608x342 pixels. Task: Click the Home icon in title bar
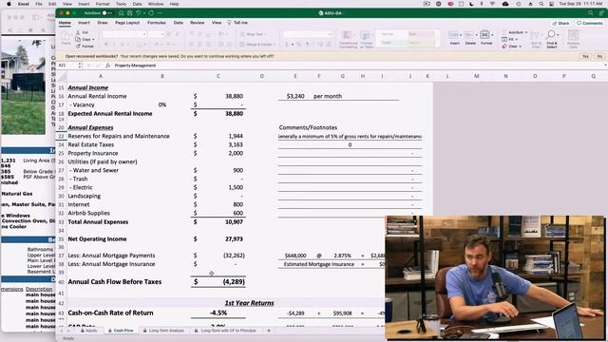click(122, 12)
